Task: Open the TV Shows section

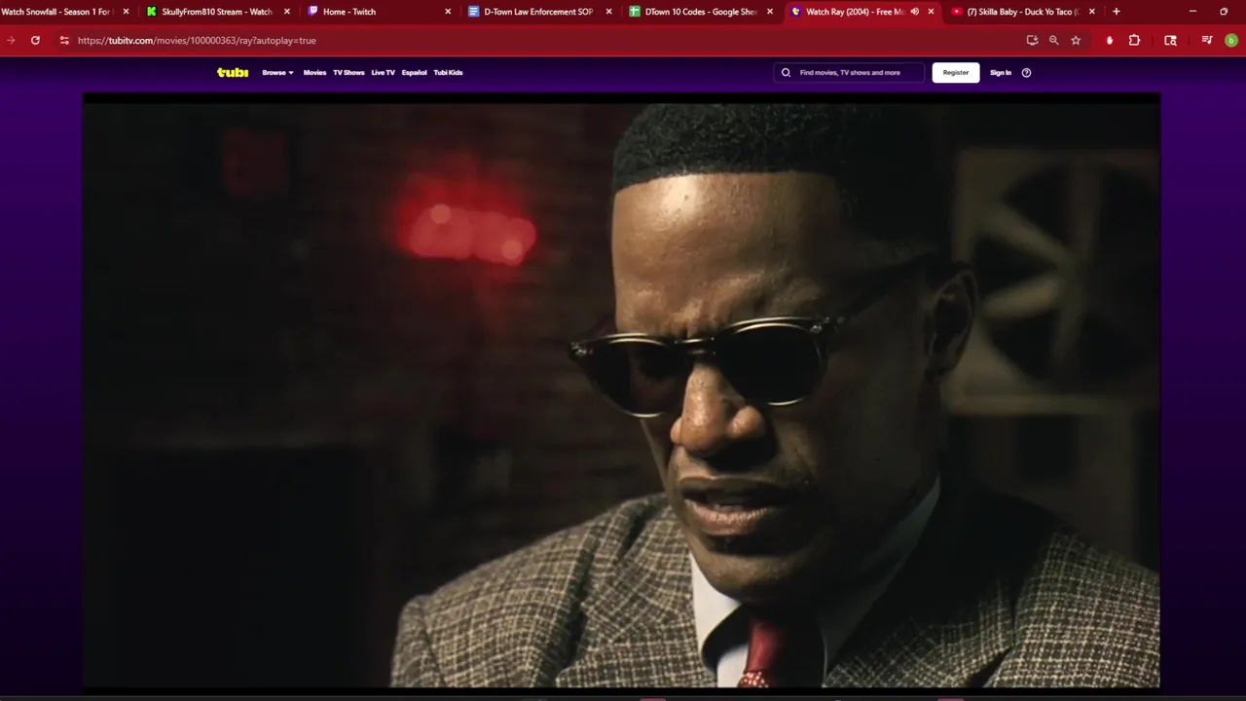Action: 348,72
